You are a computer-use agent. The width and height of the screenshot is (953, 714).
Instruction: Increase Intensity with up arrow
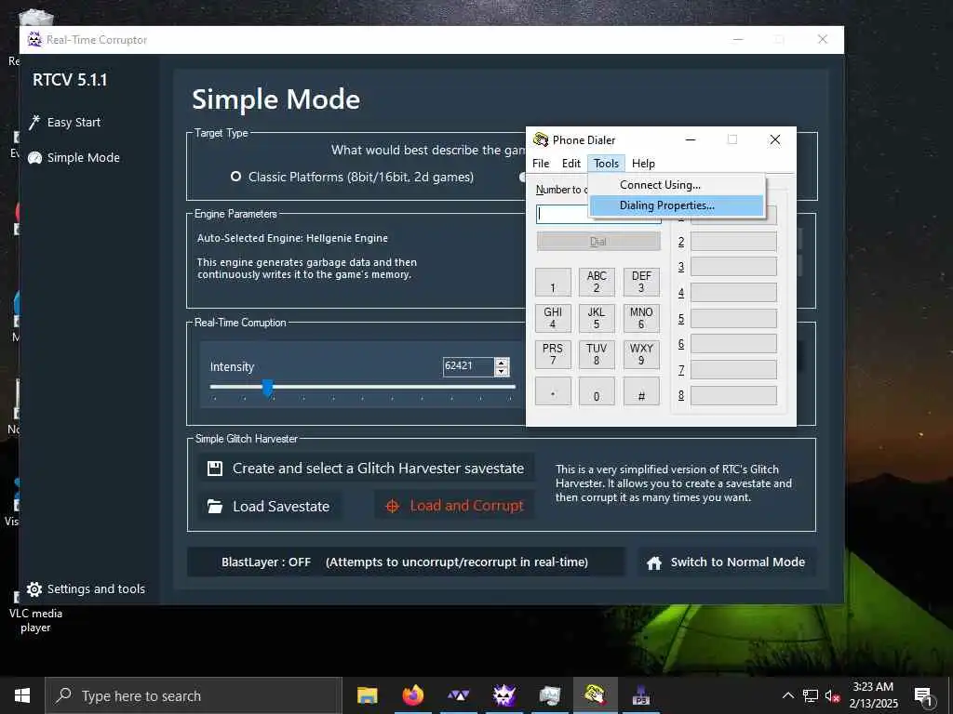click(x=502, y=363)
